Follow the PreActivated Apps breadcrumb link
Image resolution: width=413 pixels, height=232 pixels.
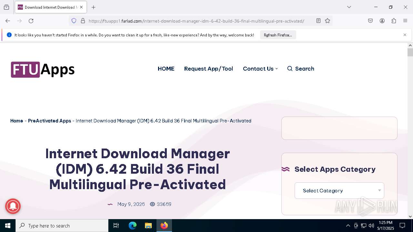click(49, 121)
